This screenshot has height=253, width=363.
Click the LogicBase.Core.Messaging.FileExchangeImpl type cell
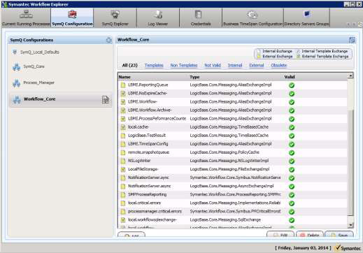[x=229, y=169]
